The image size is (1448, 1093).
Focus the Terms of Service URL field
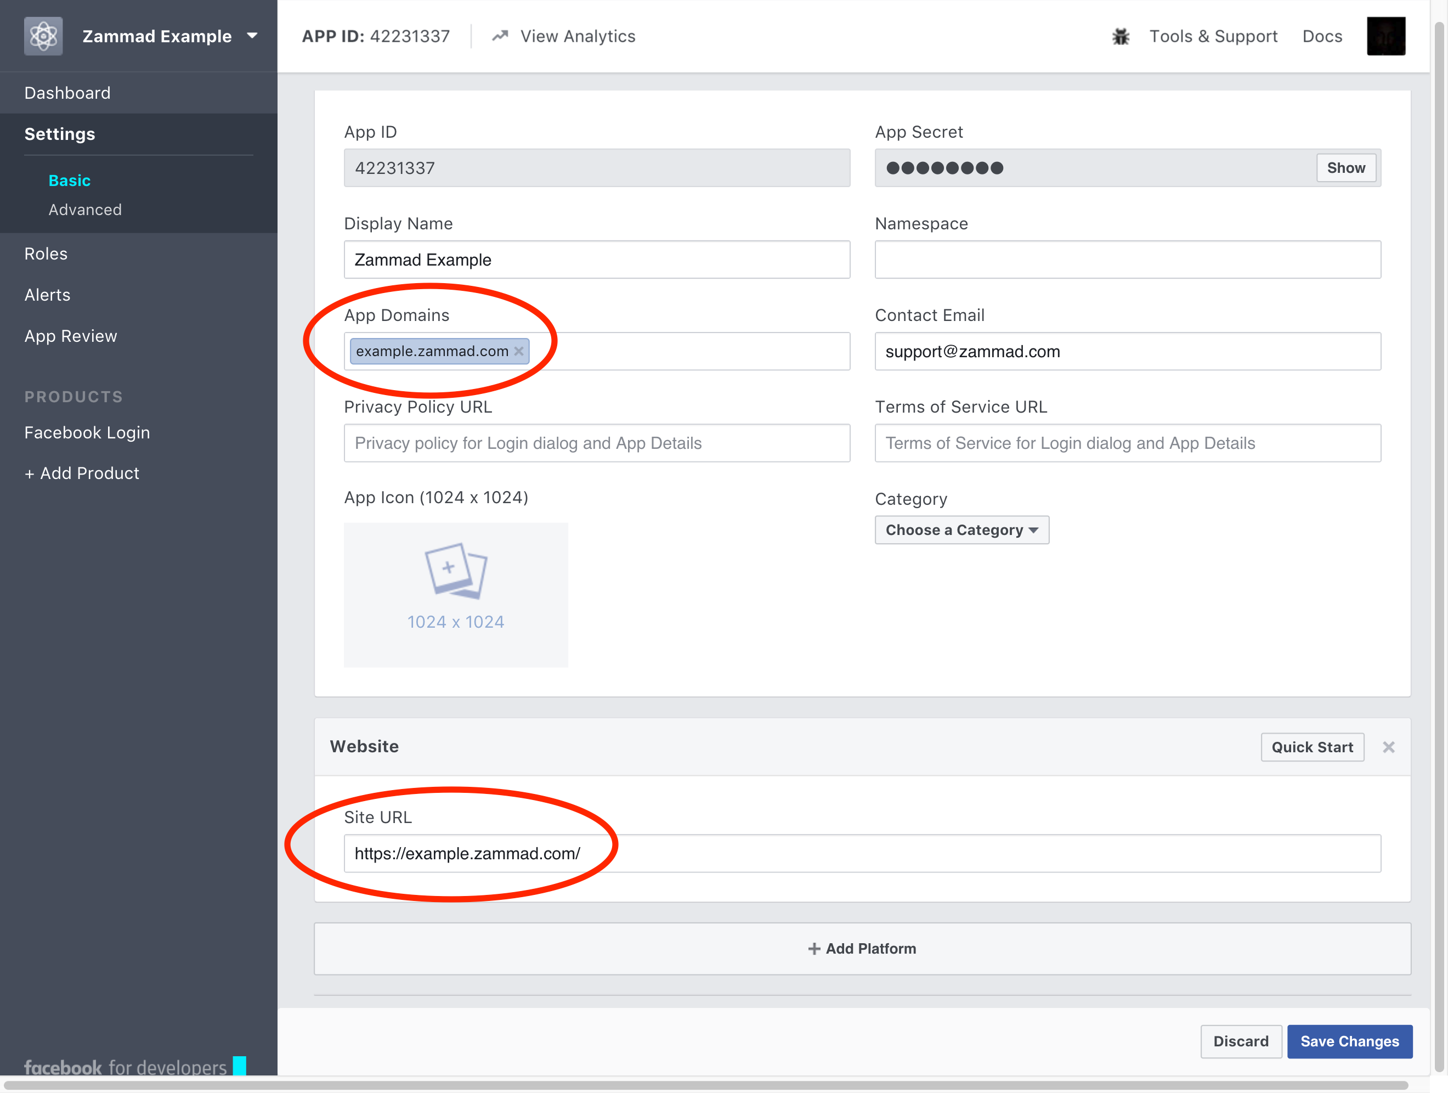[x=1128, y=443]
